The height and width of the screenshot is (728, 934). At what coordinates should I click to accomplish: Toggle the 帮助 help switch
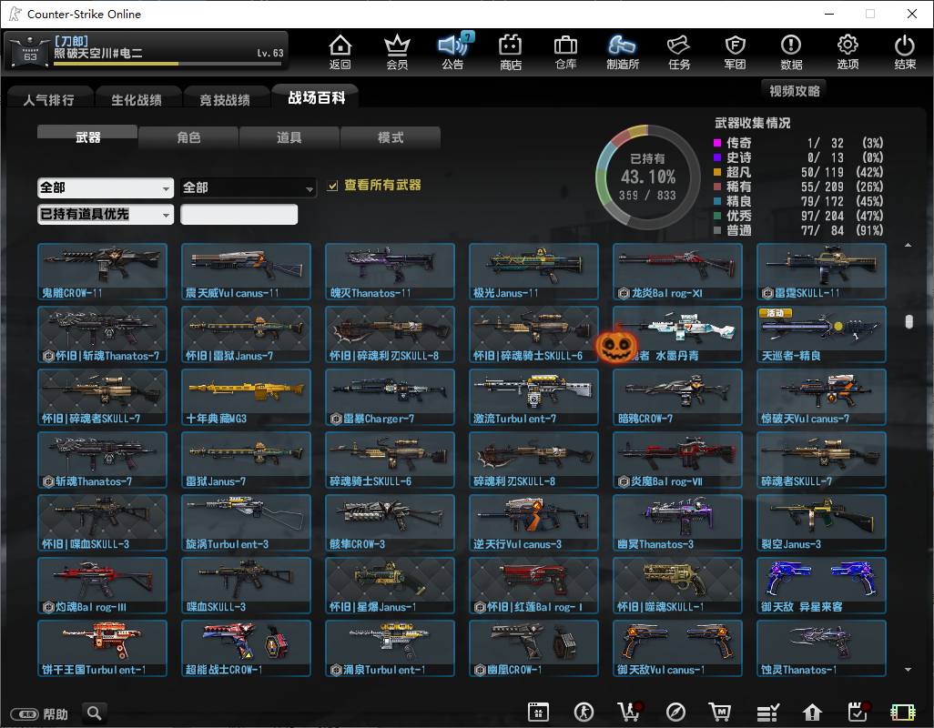[x=25, y=713]
